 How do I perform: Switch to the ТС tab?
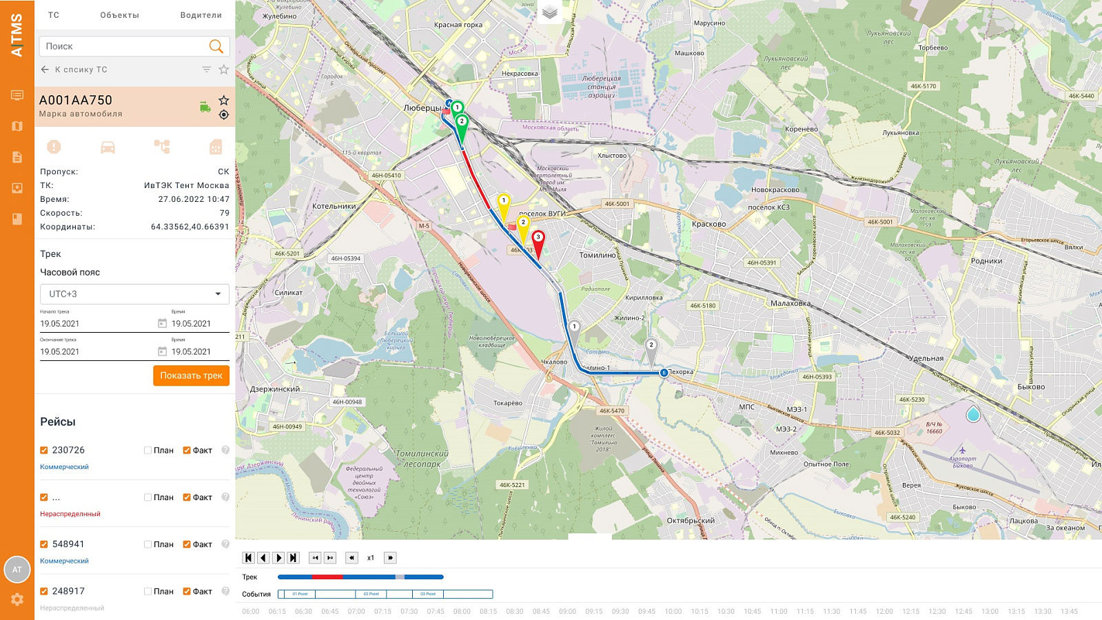pyautogui.click(x=54, y=15)
